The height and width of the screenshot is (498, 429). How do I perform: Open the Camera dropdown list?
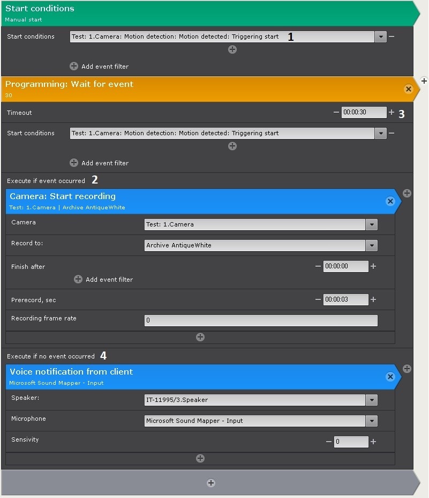[372, 225]
